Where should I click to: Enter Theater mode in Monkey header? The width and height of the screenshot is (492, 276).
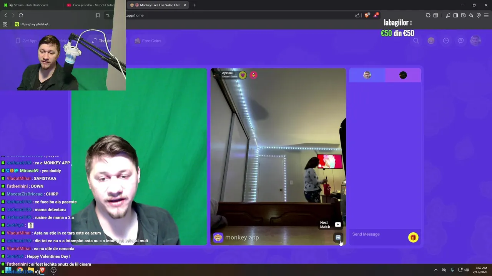[102, 41]
